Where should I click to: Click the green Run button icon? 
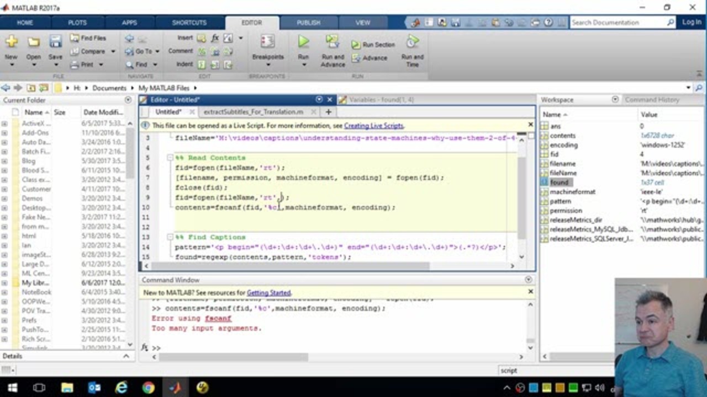[303, 42]
